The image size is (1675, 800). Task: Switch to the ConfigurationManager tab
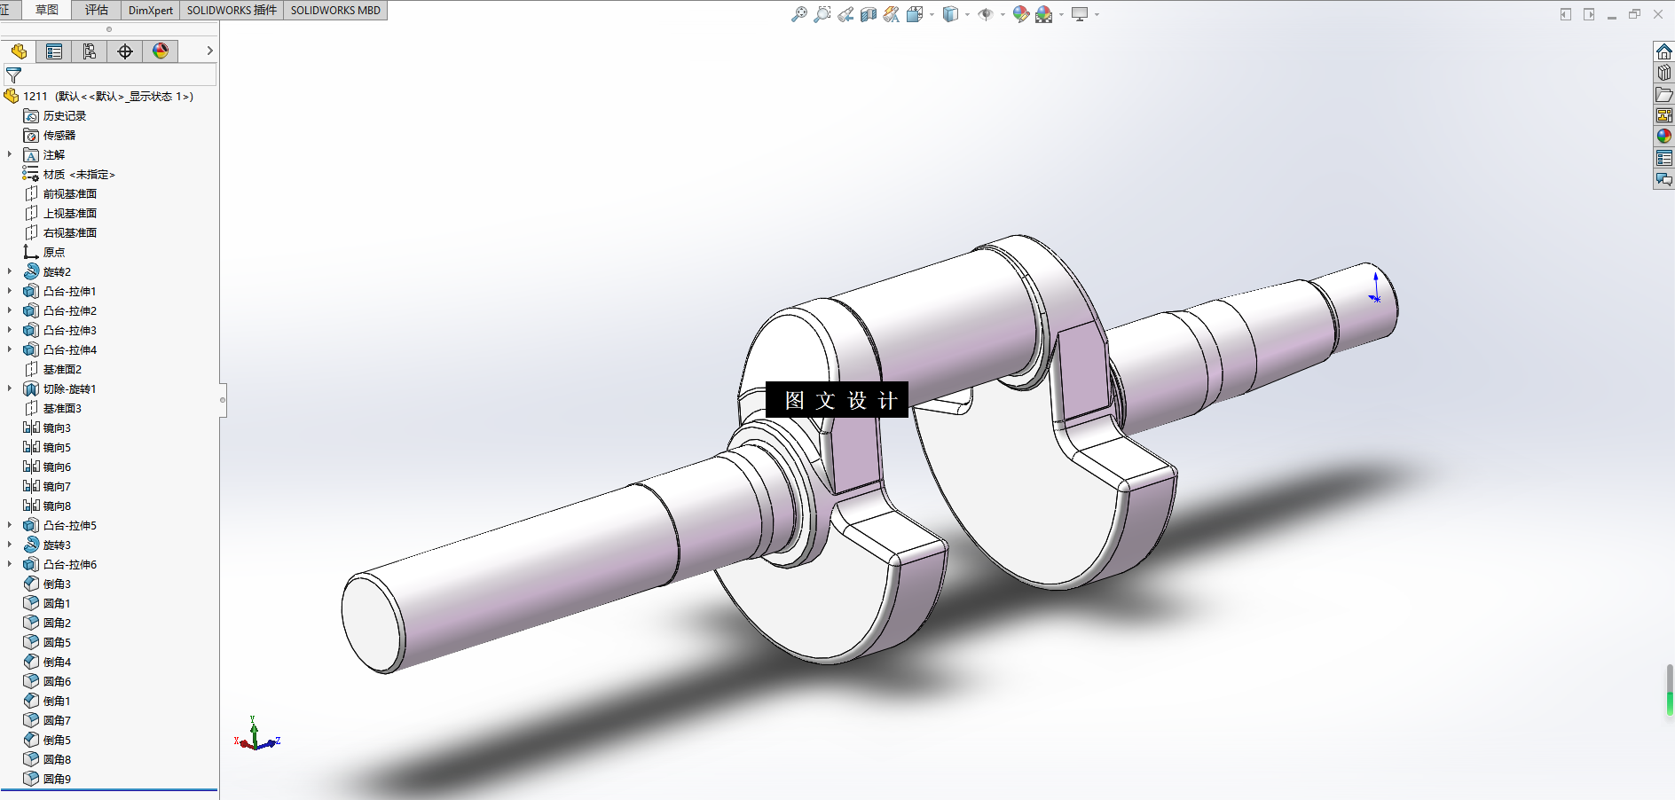(x=90, y=51)
